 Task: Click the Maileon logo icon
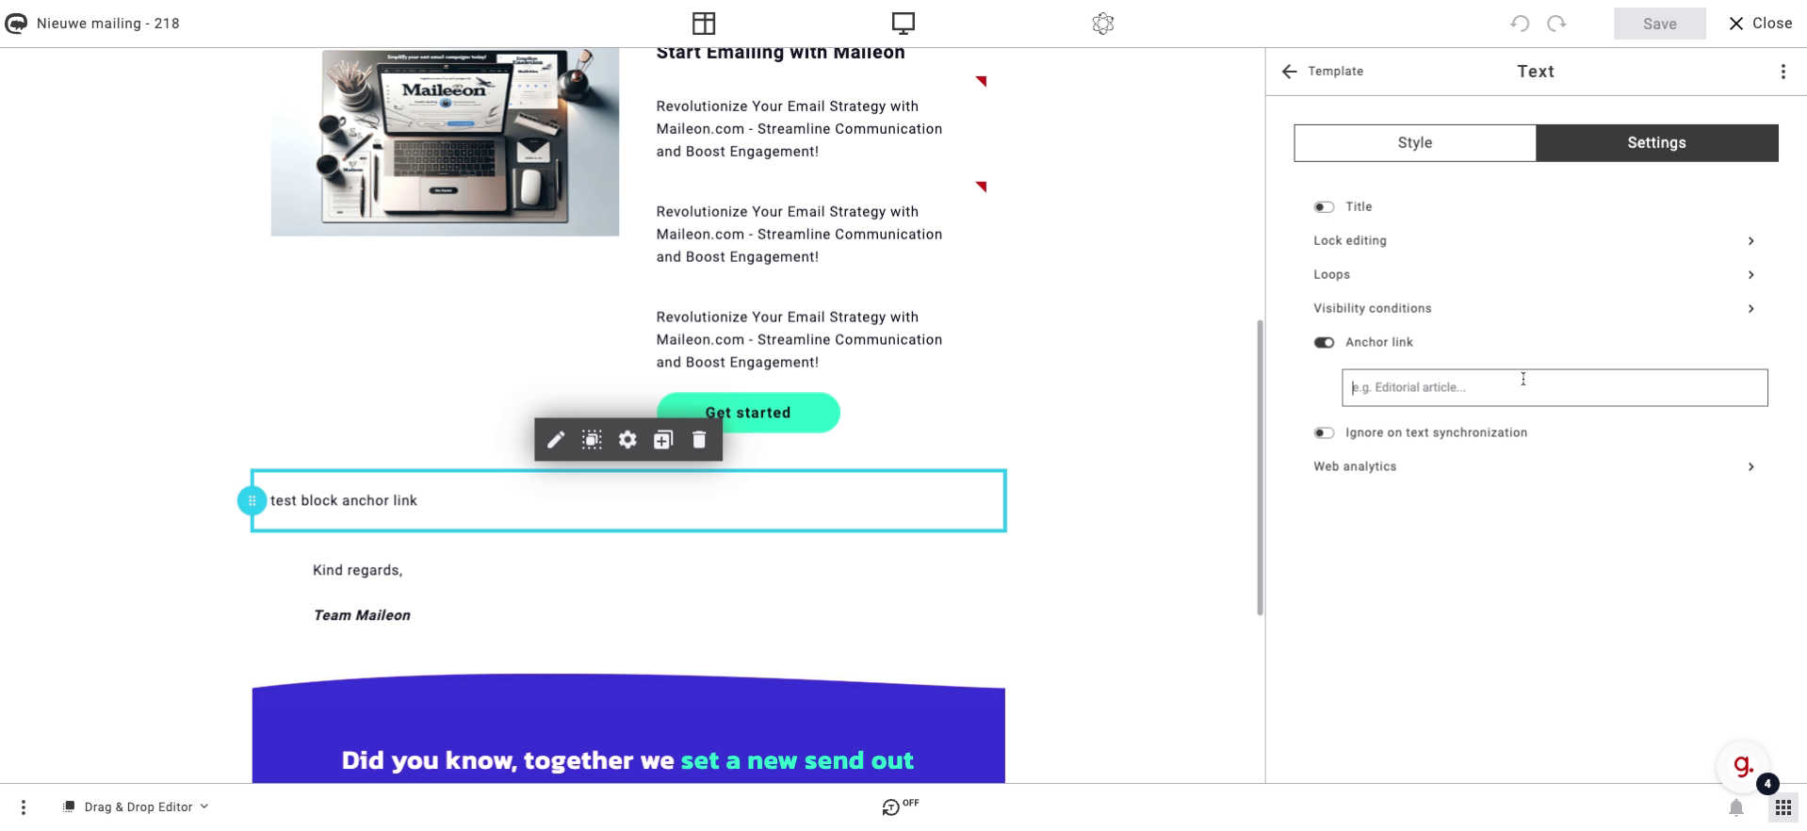tap(16, 24)
